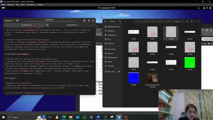This screenshot has height=120, width=213.
Task: Open WhatsApp from the taskbar
Action: pos(85,117)
